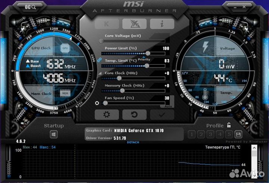
Task: Click the Memory Clock offset value +0
Action: pos(167,86)
